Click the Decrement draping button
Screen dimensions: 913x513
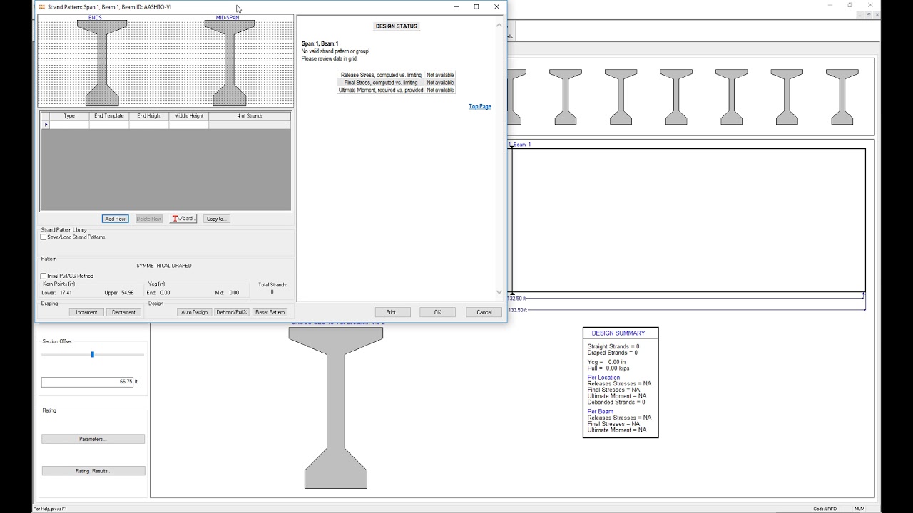pyautogui.click(x=123, y=312)
